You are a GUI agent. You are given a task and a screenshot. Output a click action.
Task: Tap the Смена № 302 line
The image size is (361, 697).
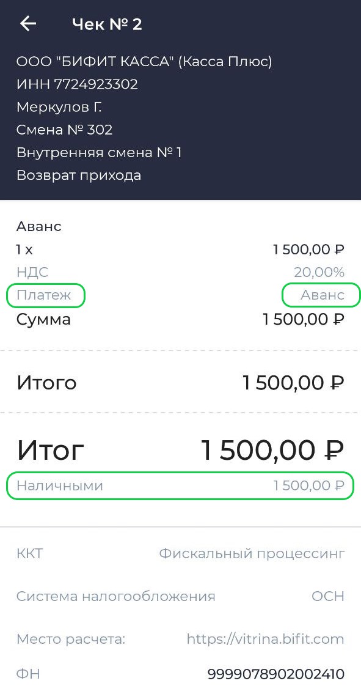click(64, 130)
